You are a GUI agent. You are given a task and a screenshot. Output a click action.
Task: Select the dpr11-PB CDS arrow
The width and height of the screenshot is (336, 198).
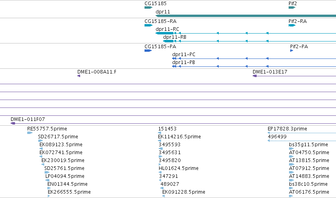174,66
